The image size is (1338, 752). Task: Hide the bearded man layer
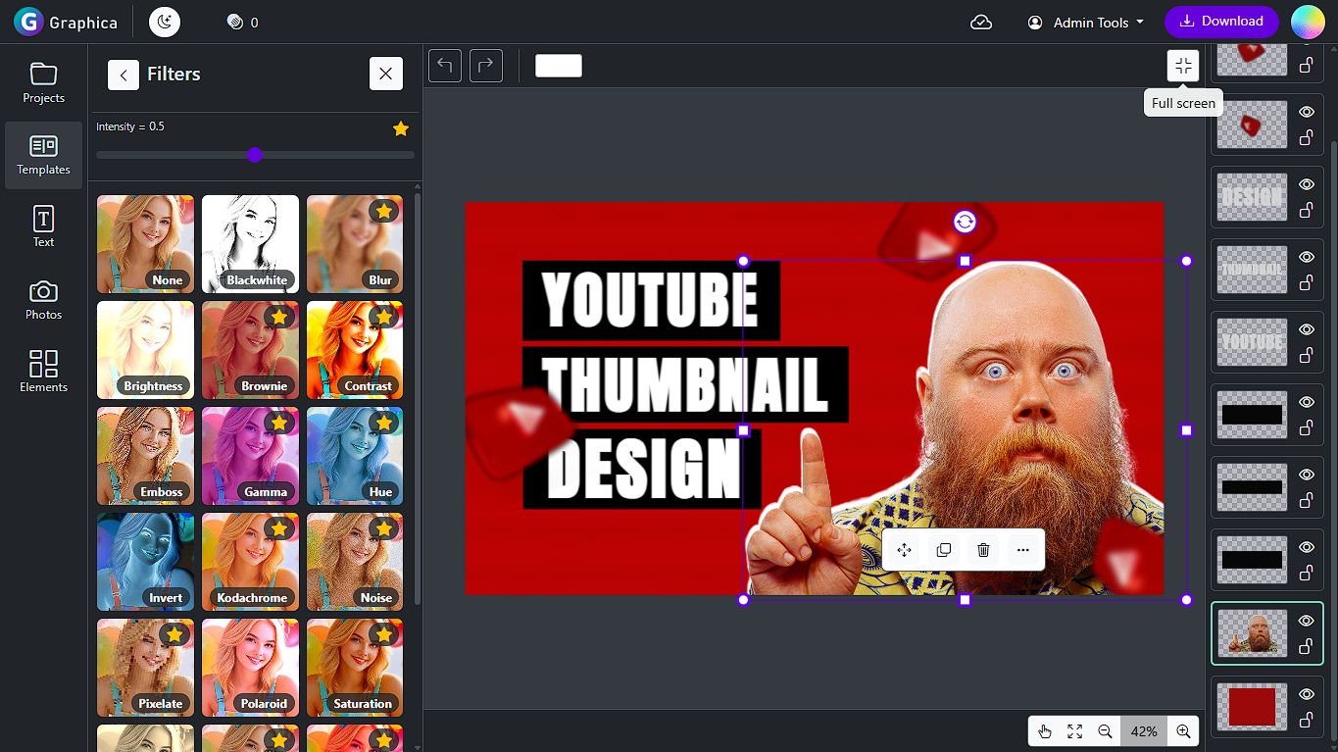click(1307, 621)
